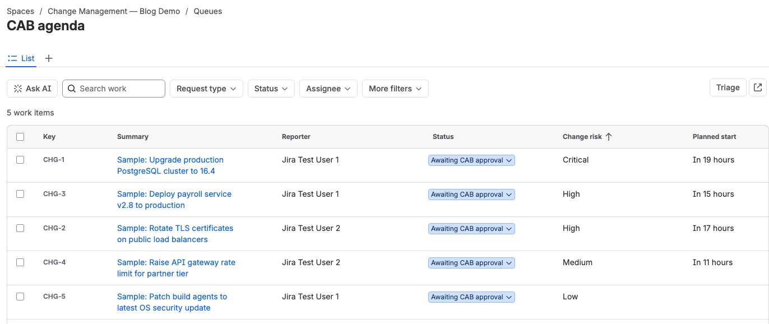This screenshot has width=769, height=324.
Task: Sort by Planned start column header
Action: point(715,137)
